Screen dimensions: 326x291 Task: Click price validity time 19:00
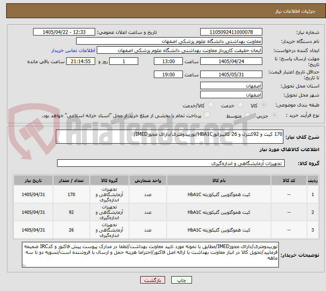tap(168, 74)
